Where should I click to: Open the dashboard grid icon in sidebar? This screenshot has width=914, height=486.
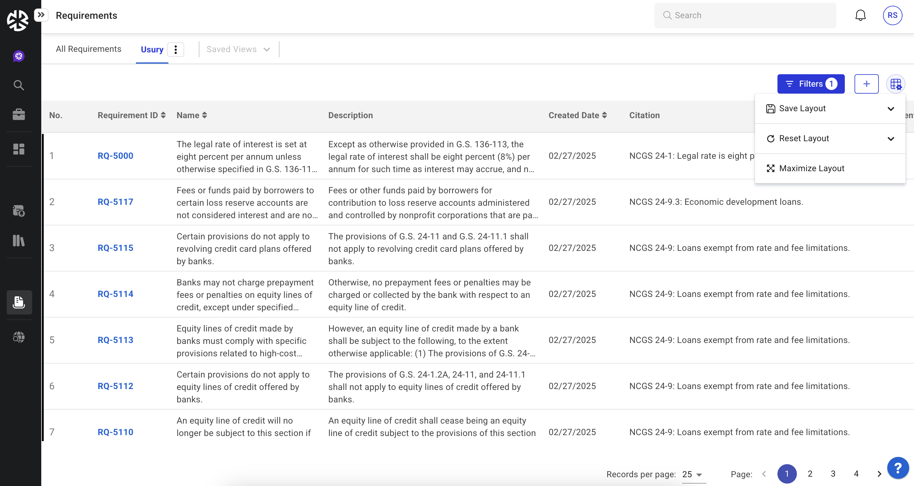[x=19, y=149]
